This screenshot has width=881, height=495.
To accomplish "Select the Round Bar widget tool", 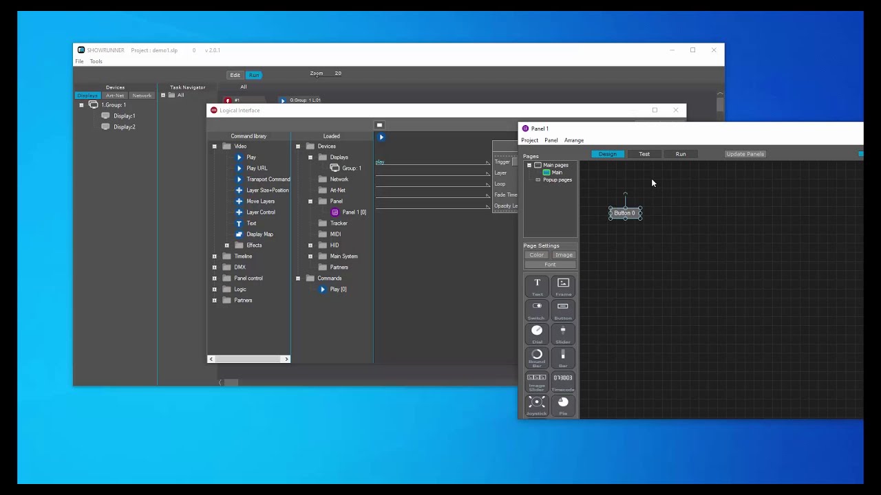I will coord(537,358).
